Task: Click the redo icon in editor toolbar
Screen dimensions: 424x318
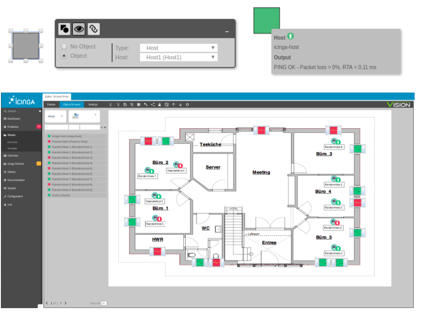Action: pos(118,104)
